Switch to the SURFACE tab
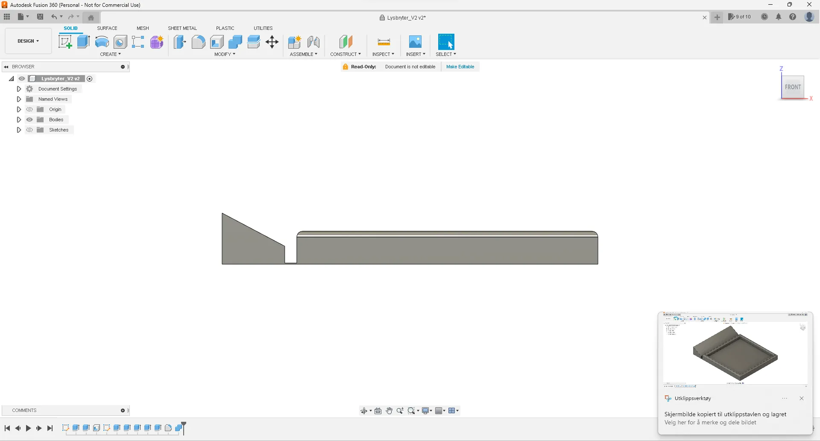This screenshot has height=441, width=820. [107, 28]
